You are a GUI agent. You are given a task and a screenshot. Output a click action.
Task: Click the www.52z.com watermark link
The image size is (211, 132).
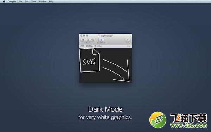click(188, 126)
